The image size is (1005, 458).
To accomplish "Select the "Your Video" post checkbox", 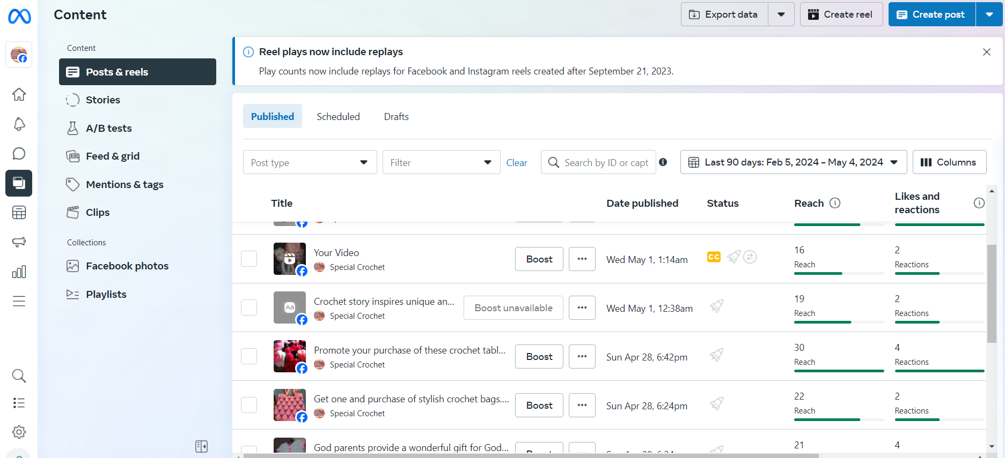I will pyautogui.click(x=249, y=259).
